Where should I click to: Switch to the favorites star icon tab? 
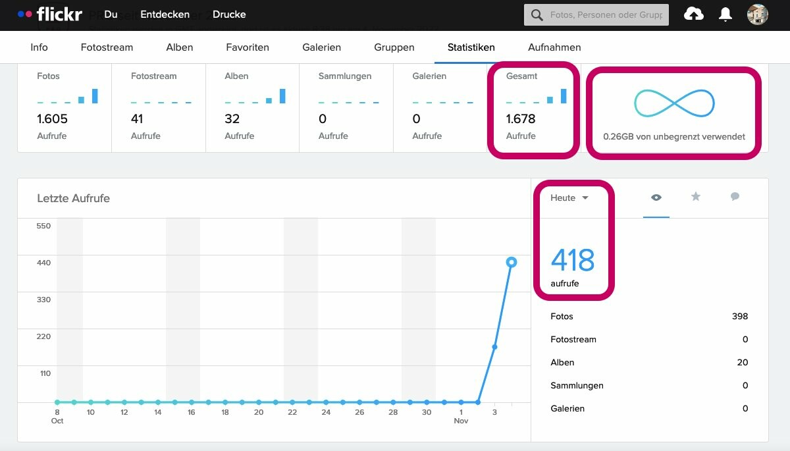(x=695, y=197)
